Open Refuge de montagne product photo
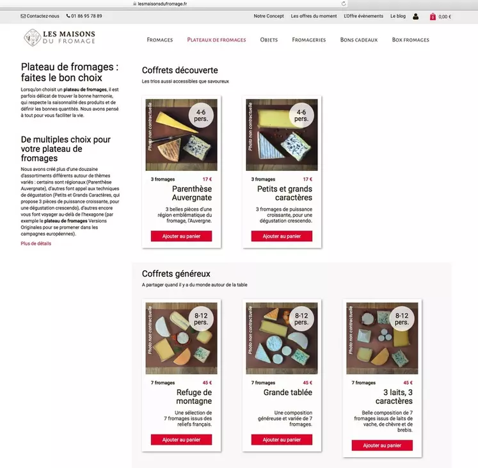Viewport: 478px width, 468px height. (x=181, y=338)
